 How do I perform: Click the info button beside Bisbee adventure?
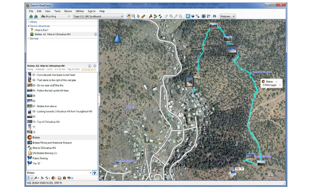coord(95,34)
